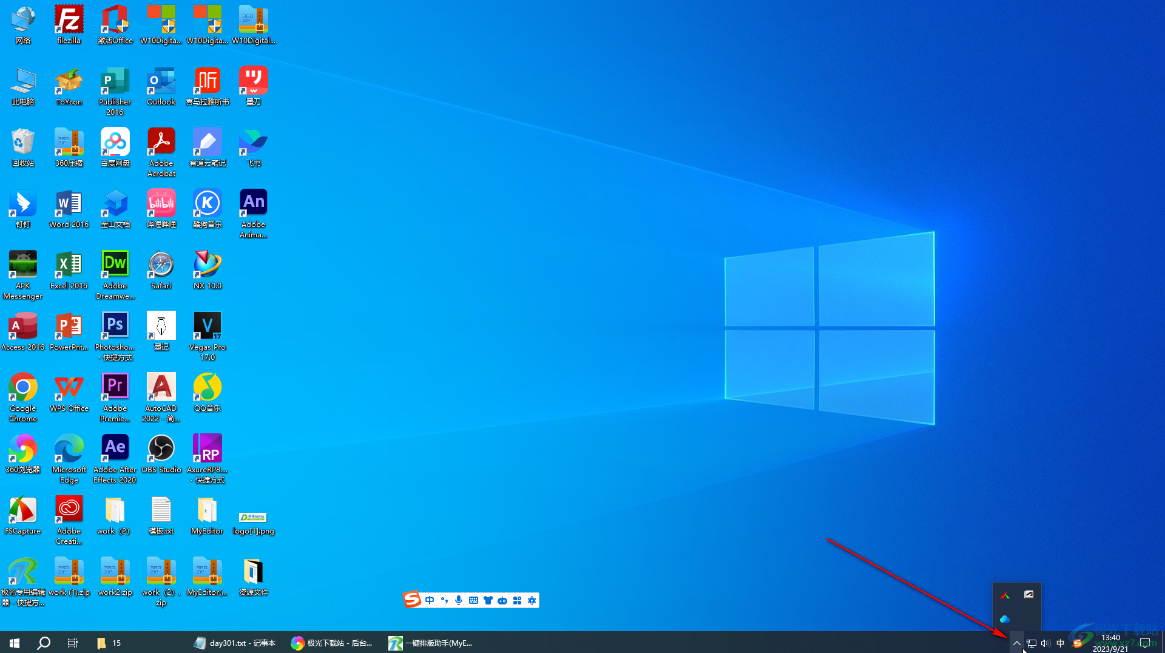This screenshot has height=653, width=1165.
Task: Open the bilibili (哔哩哔哩) desktop icon
Action: click(x=161, y=209)
